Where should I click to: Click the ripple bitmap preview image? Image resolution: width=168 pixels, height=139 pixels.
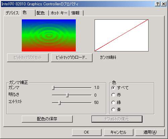pyautogui.click(x=49, y=35)
